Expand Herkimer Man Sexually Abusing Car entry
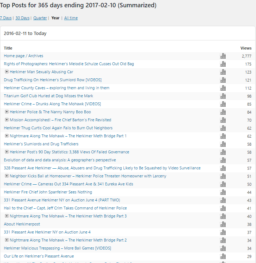The image size is (256, 263). [x=7, y=72]
